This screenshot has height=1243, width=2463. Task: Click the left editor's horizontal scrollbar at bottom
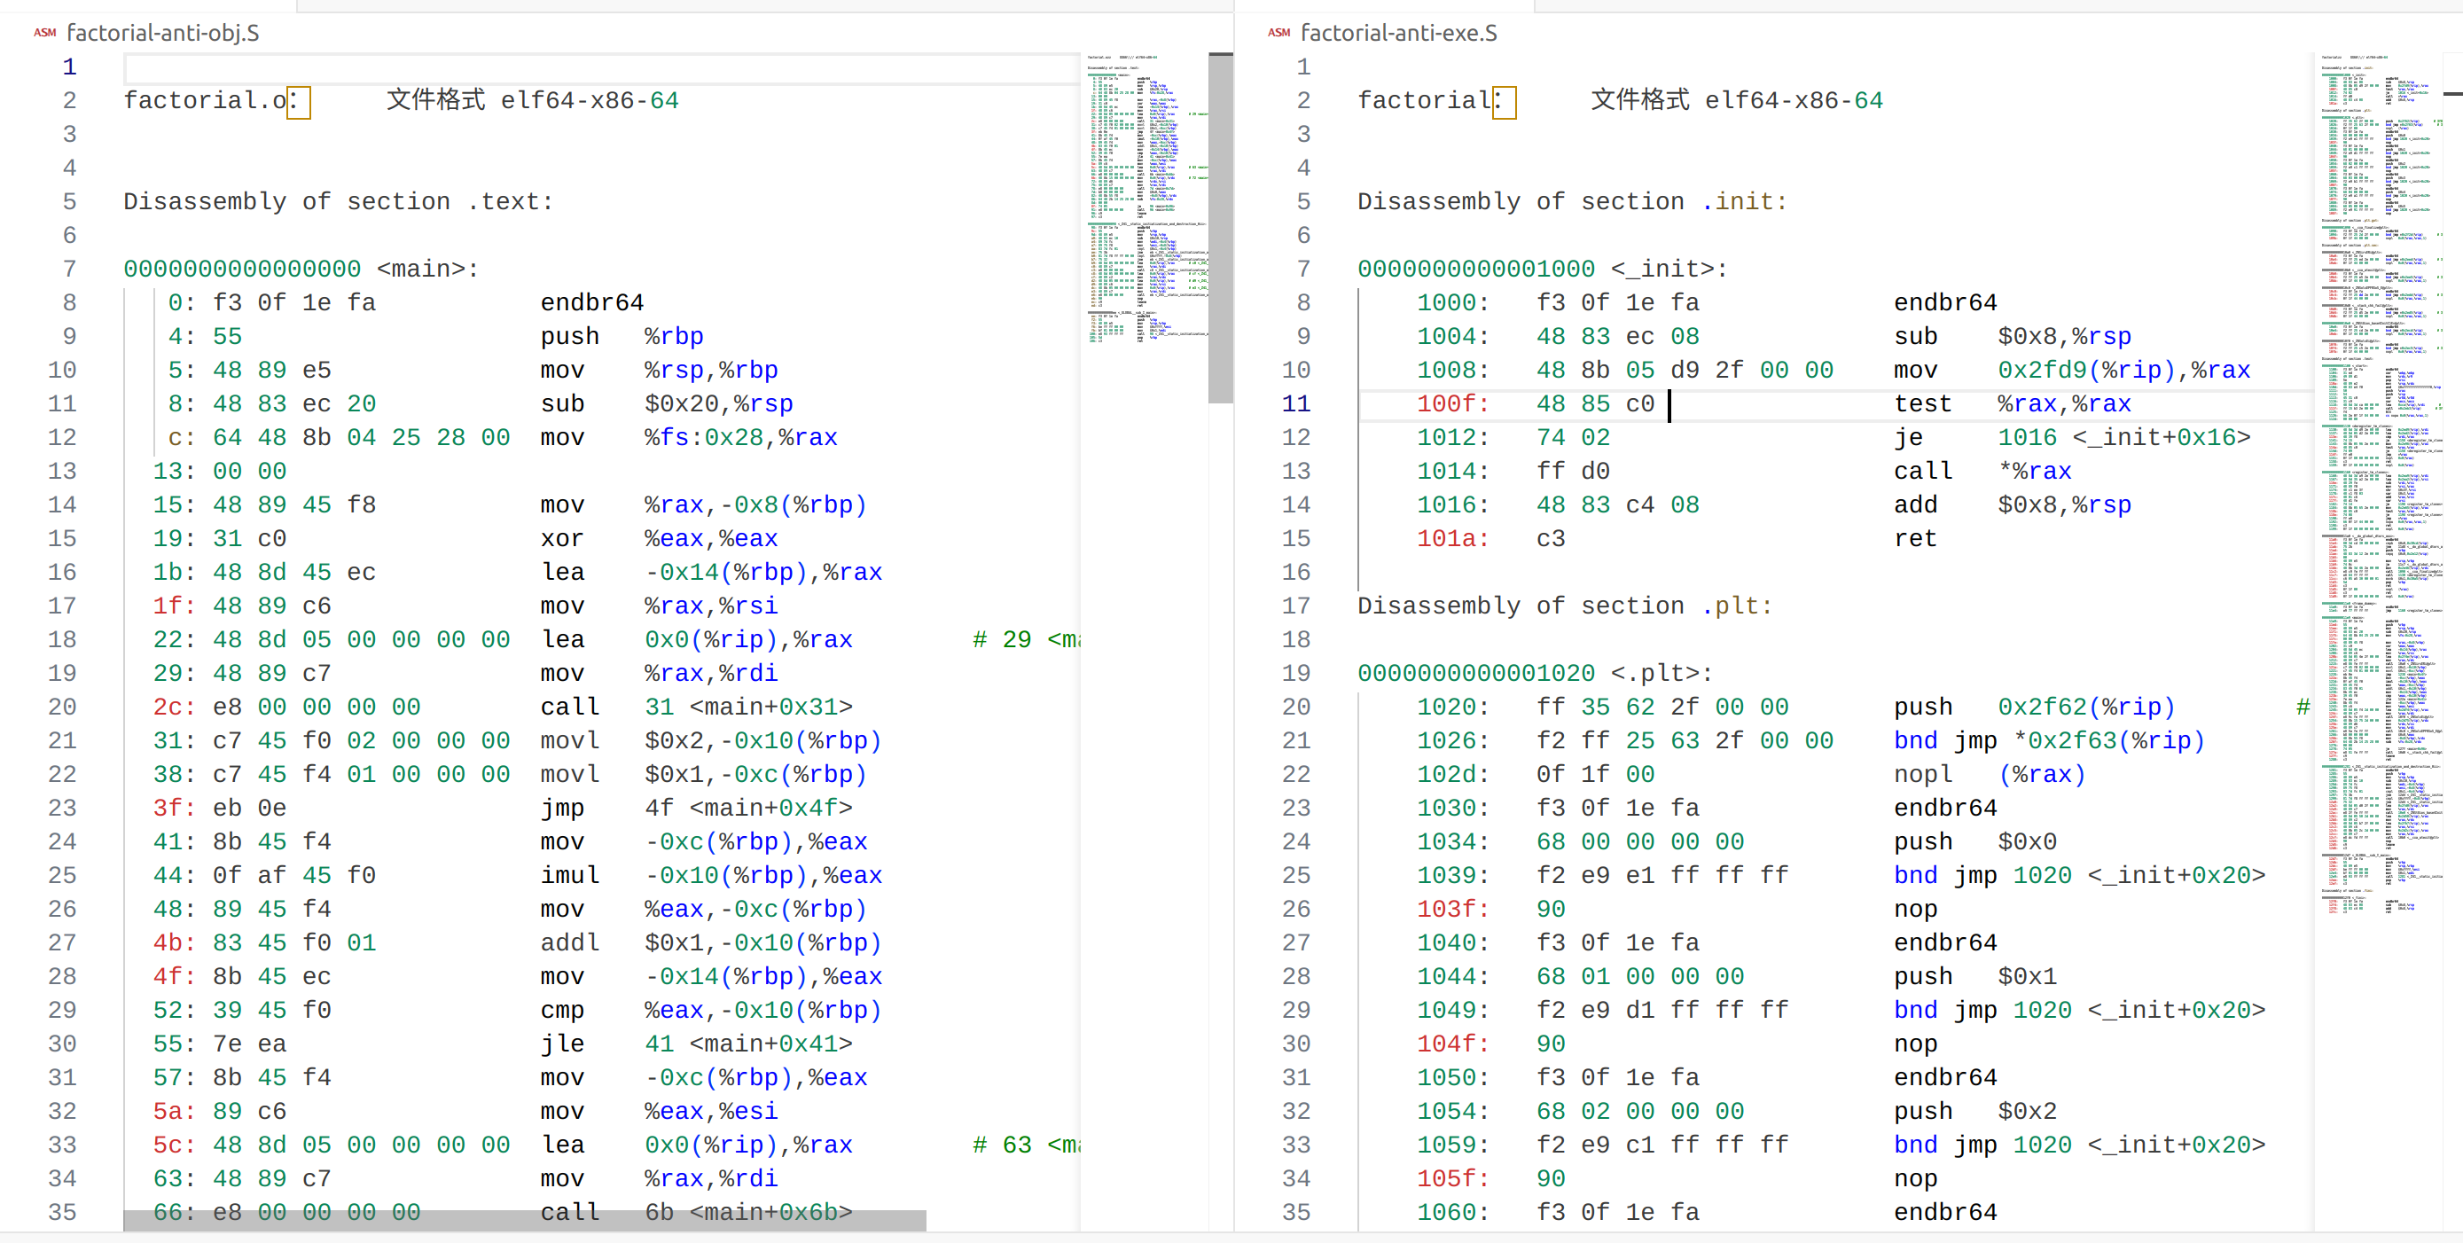(524, 1220)
